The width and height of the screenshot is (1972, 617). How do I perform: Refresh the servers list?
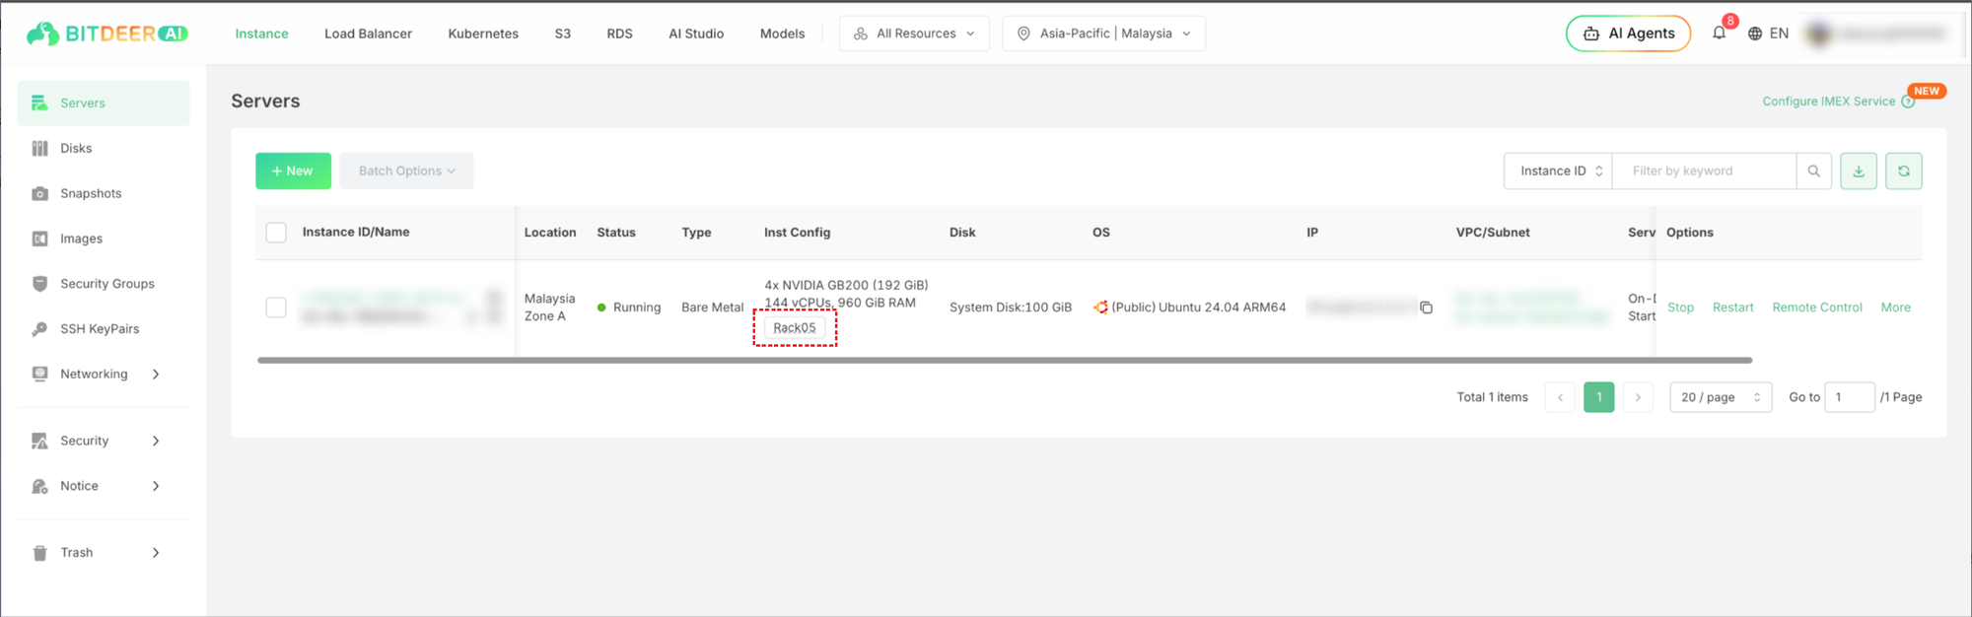pos(1903,171)
